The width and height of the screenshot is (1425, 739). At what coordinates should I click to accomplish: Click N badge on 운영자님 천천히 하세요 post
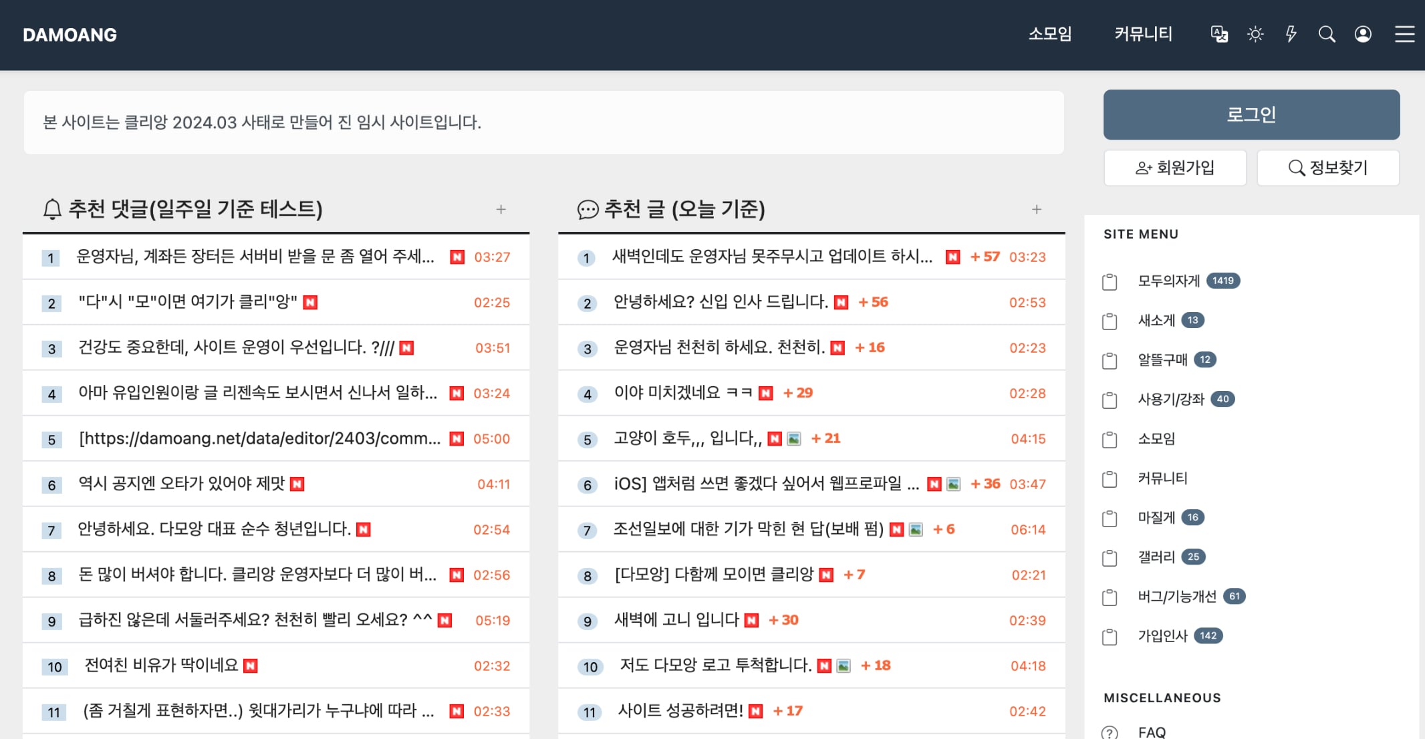tap(837, 348)
